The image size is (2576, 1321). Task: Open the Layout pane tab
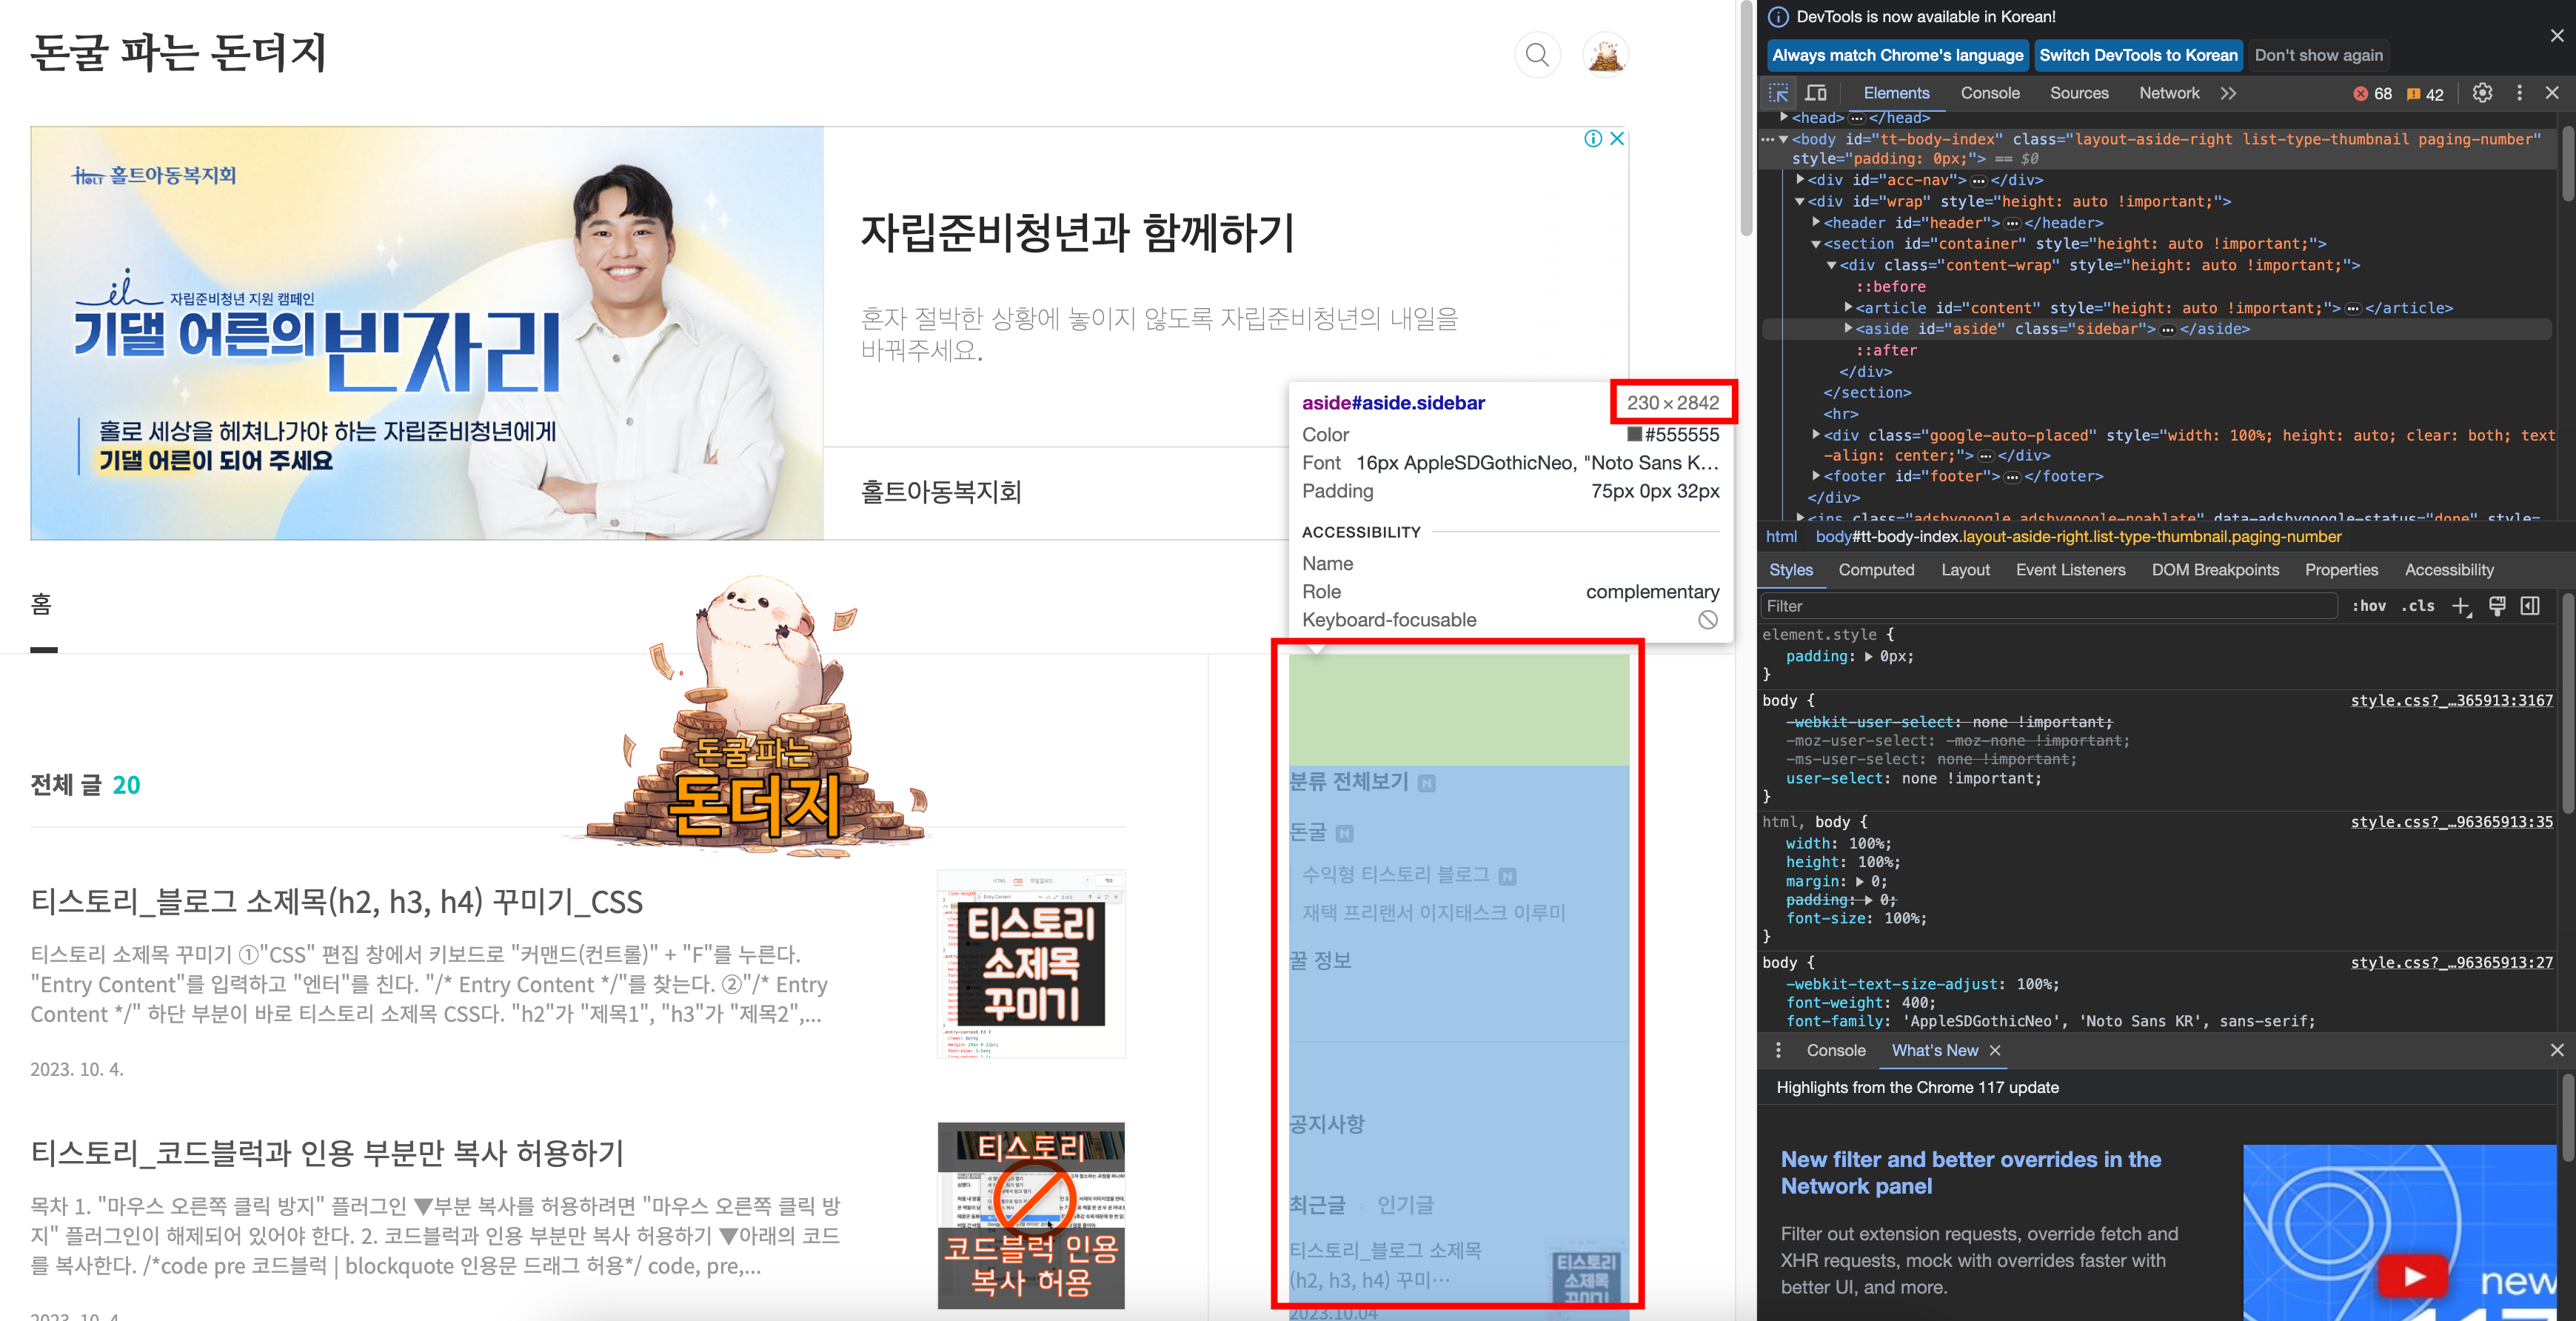coord(1965,570)
